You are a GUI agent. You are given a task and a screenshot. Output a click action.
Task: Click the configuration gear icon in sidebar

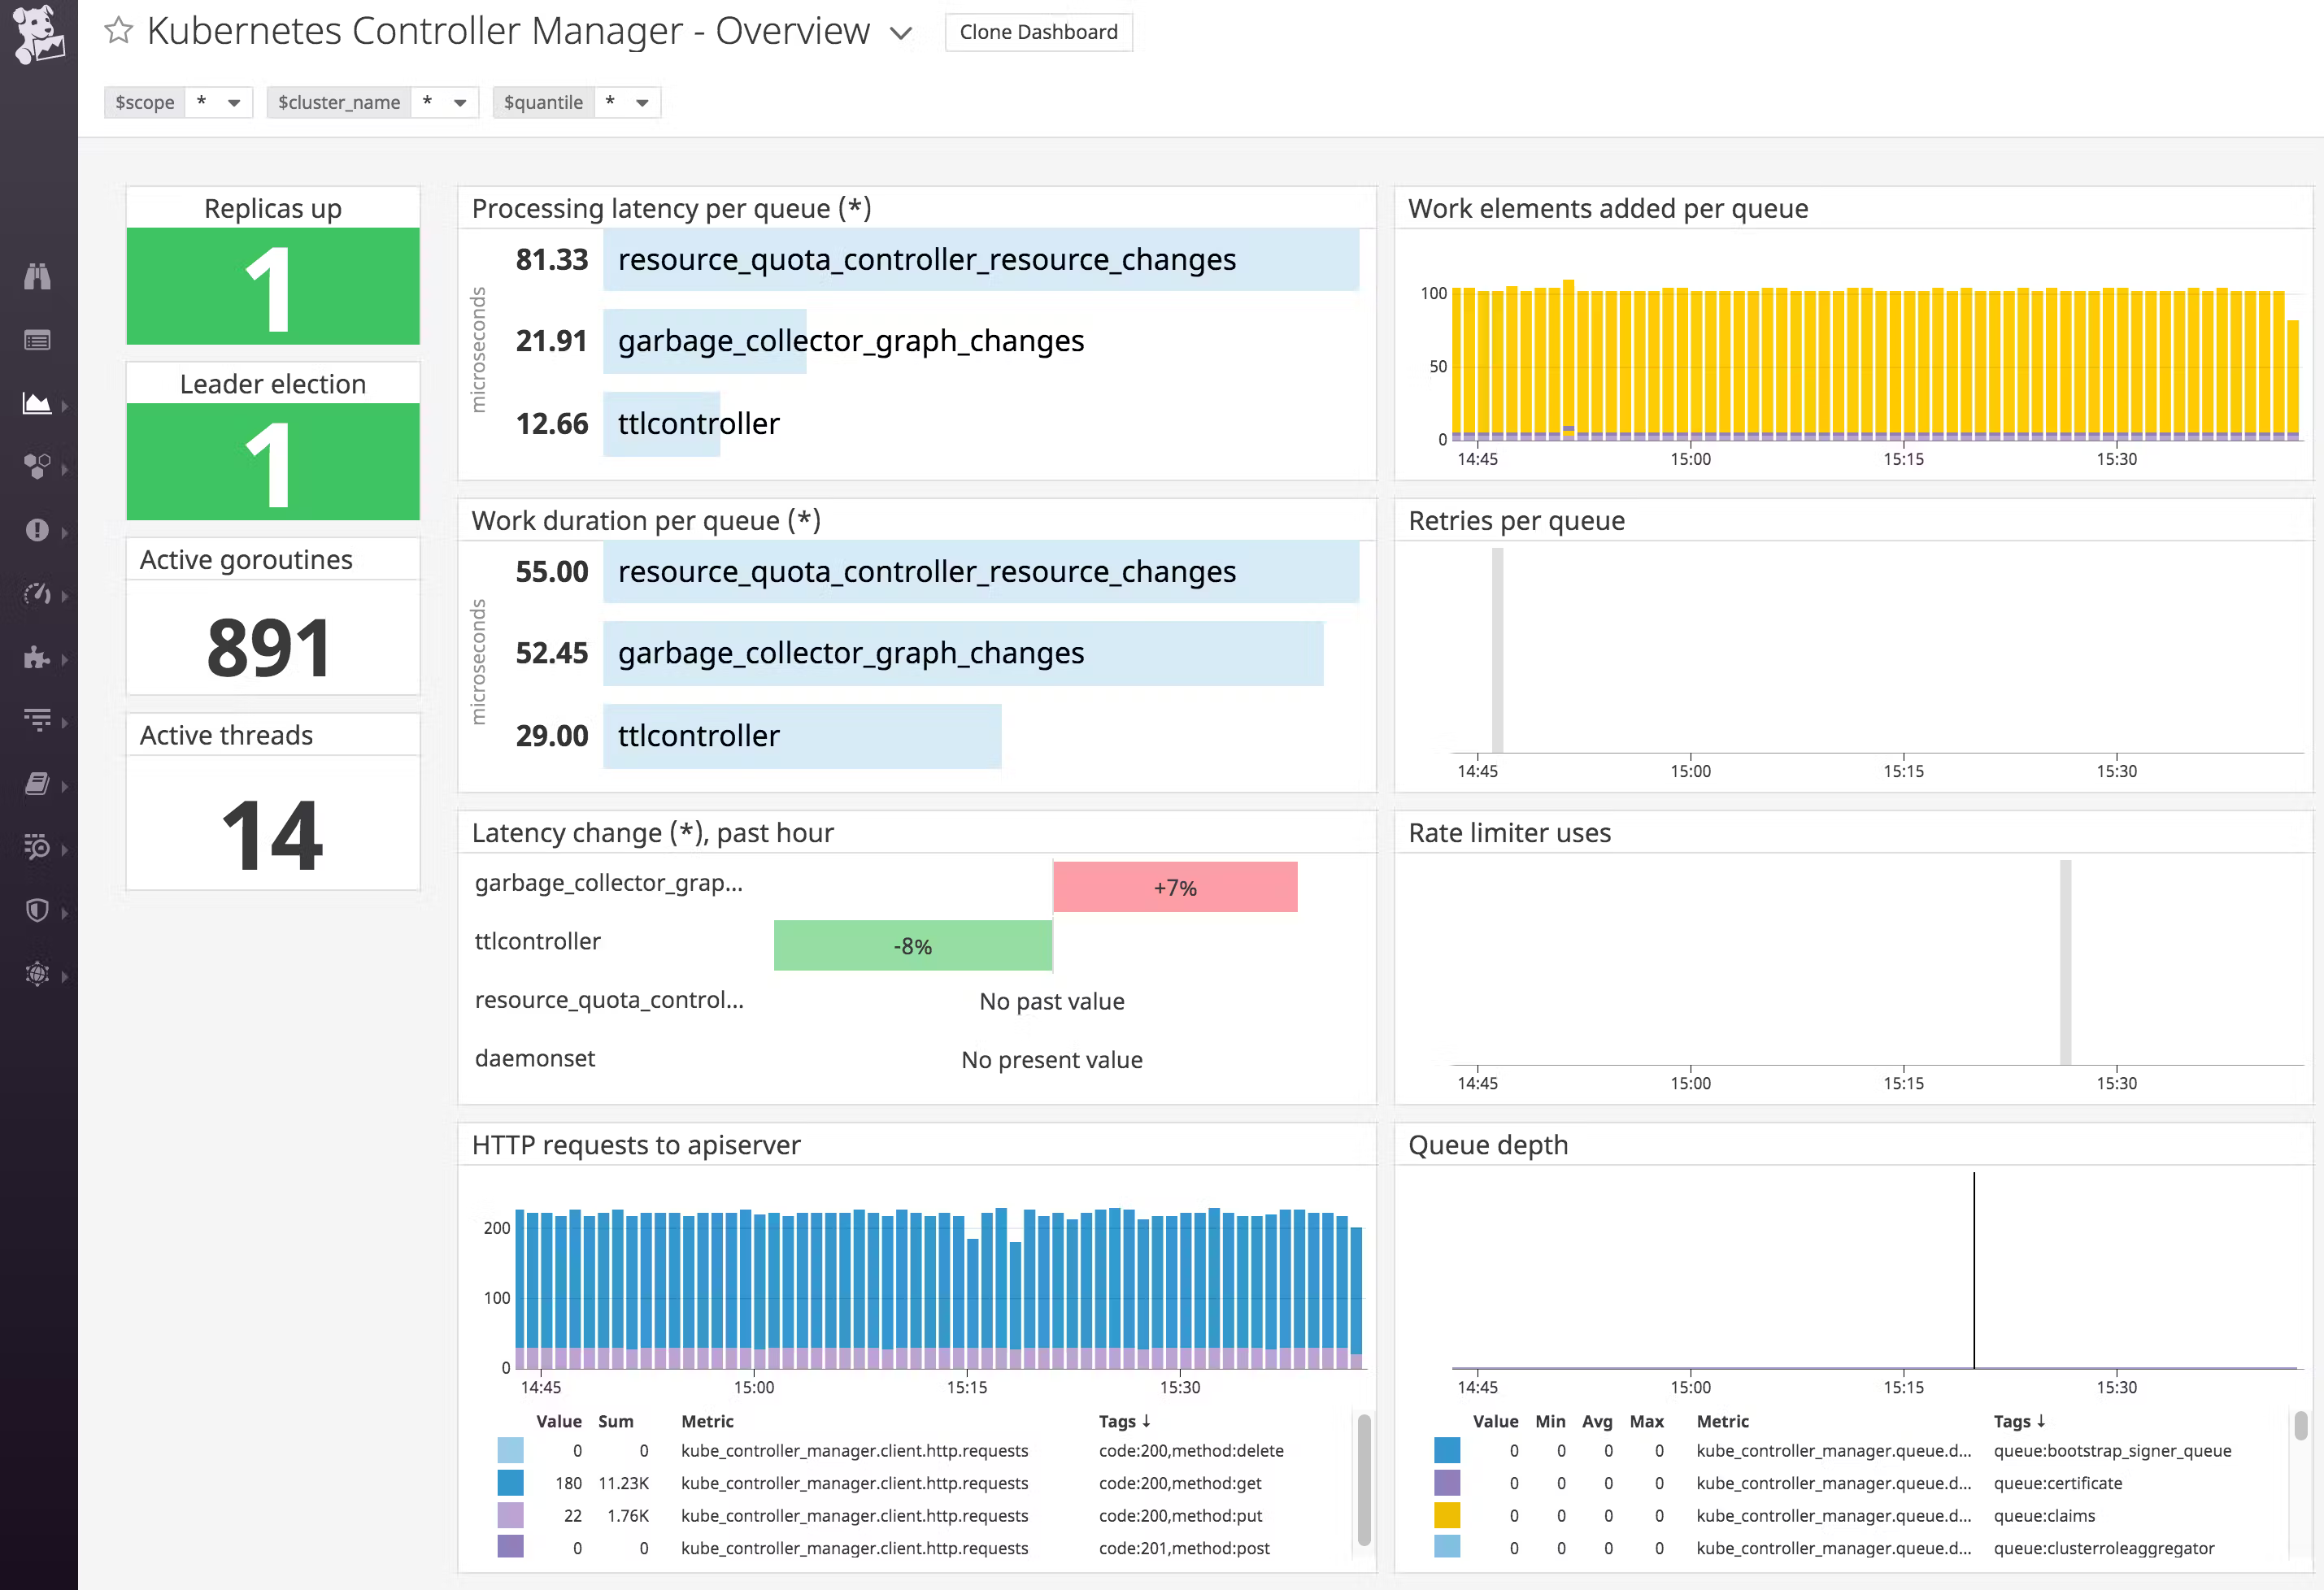pos(39,976)
